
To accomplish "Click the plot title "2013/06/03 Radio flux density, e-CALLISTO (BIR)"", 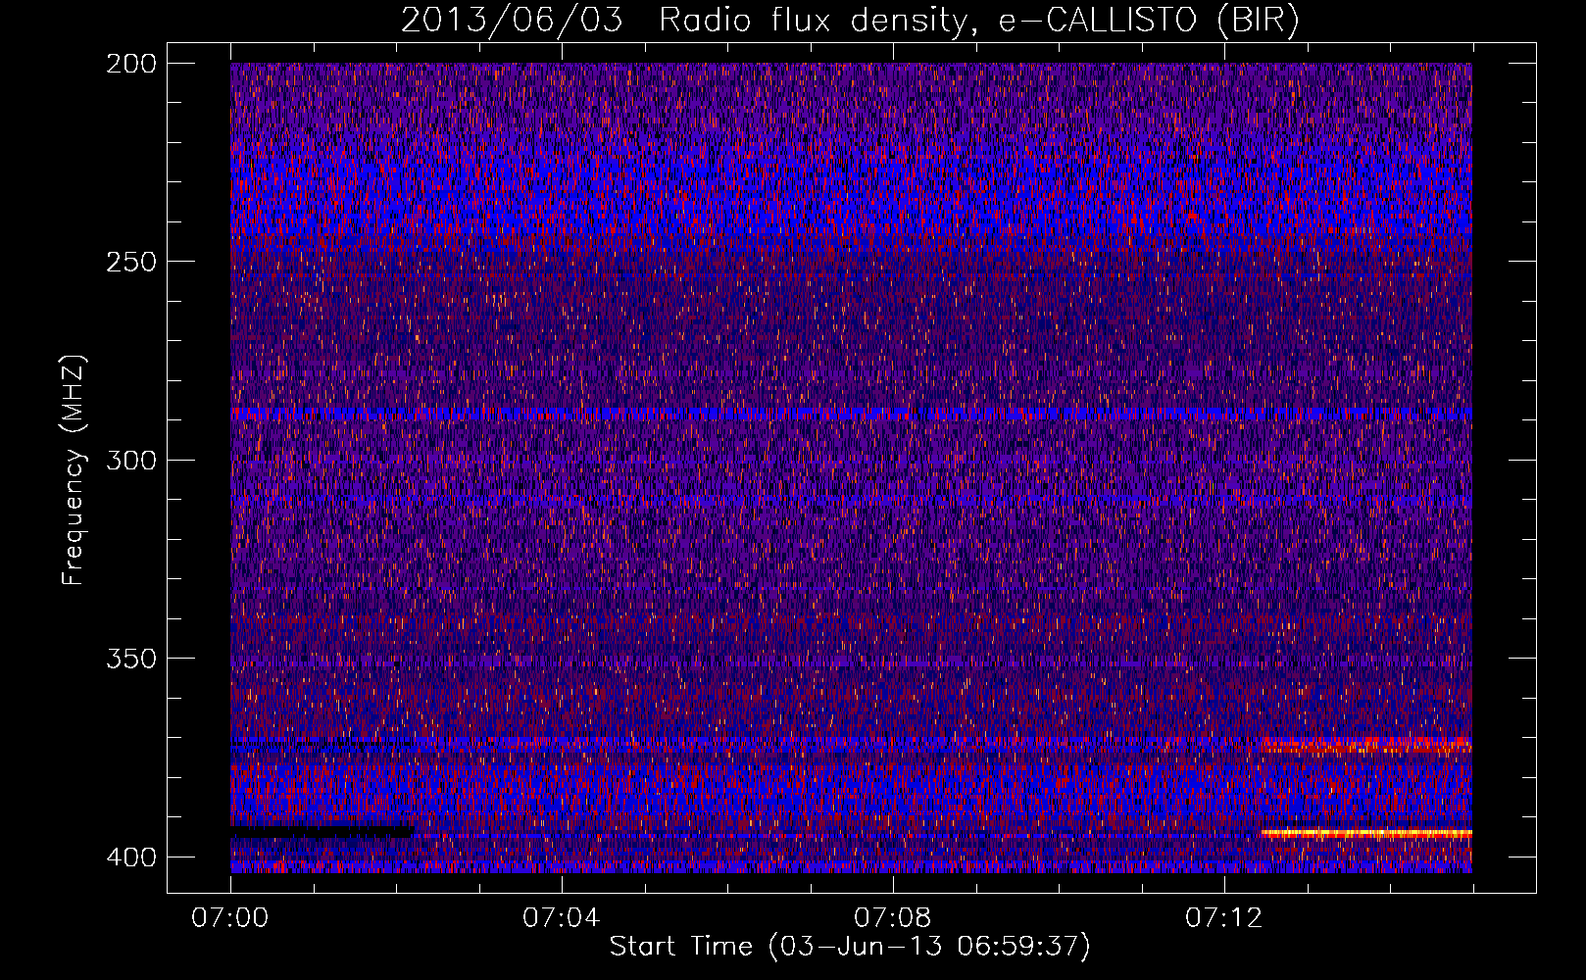I will [850, 21].
